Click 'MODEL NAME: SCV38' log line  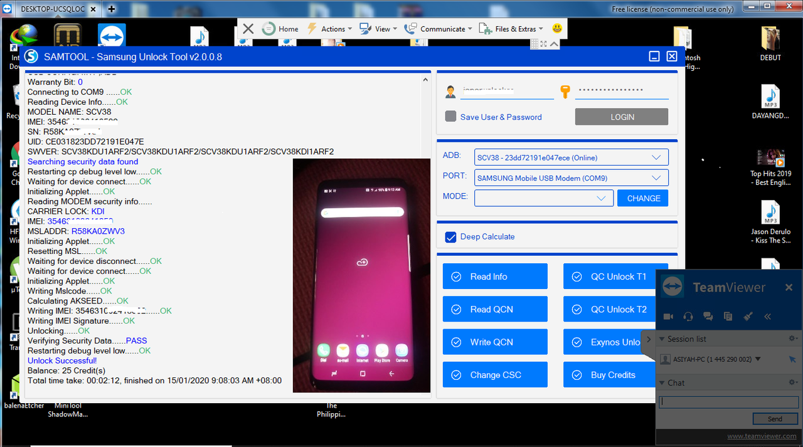(x=69, y=112)
